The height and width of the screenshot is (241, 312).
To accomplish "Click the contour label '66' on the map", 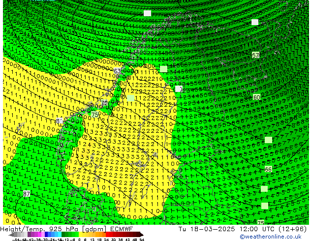I will (268, 169).
